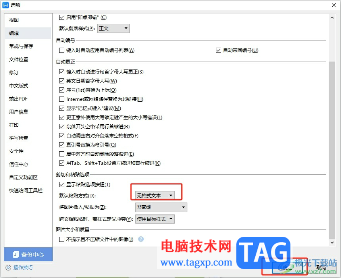Enable 不提示且不压缩文件中的图像 checkbox

point(62,239)
